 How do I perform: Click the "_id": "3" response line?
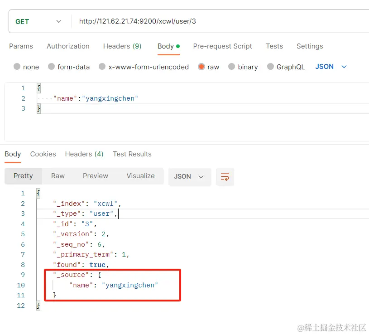coord(75,224)
